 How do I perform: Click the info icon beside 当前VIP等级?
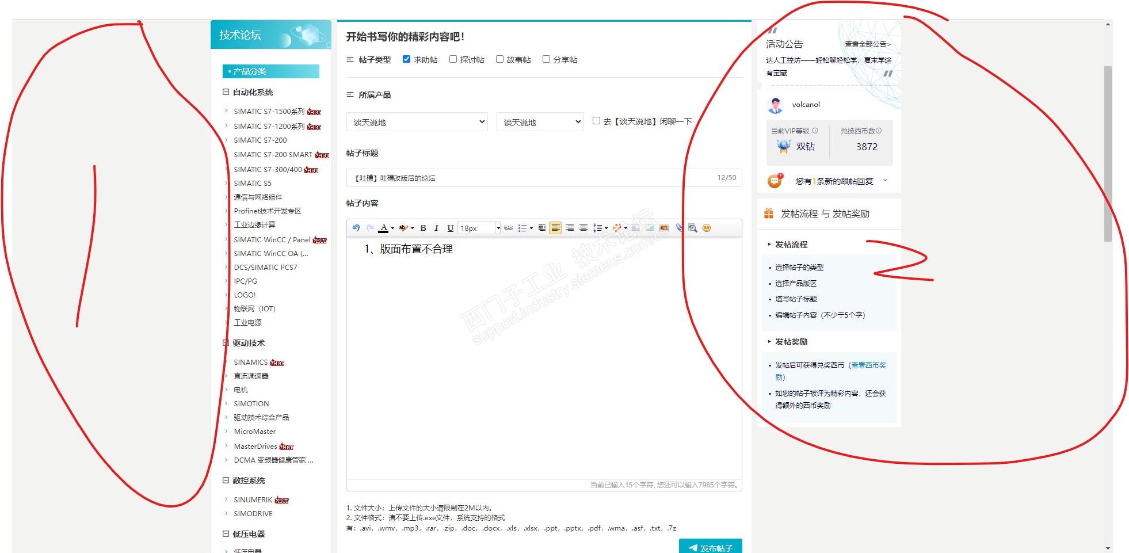click(815, 131)
